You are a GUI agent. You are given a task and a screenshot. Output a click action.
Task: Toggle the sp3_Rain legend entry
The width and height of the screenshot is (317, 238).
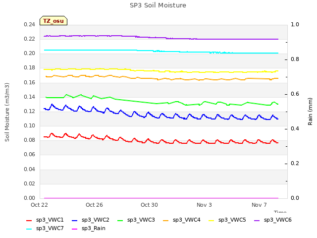89,228
